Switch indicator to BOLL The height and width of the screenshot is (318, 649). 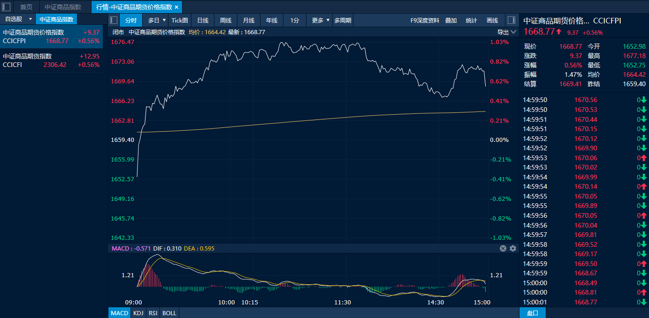[x=169, y=313]
